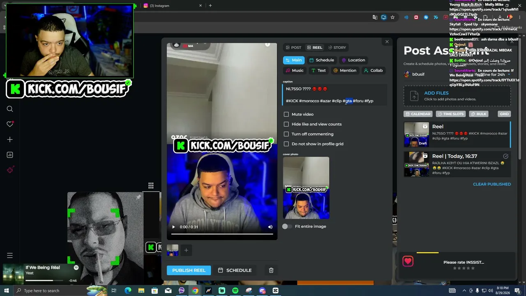This screenshot has width=526, height=296.
Task: Open the TIME SLOTS view
Action: point(450,114)
